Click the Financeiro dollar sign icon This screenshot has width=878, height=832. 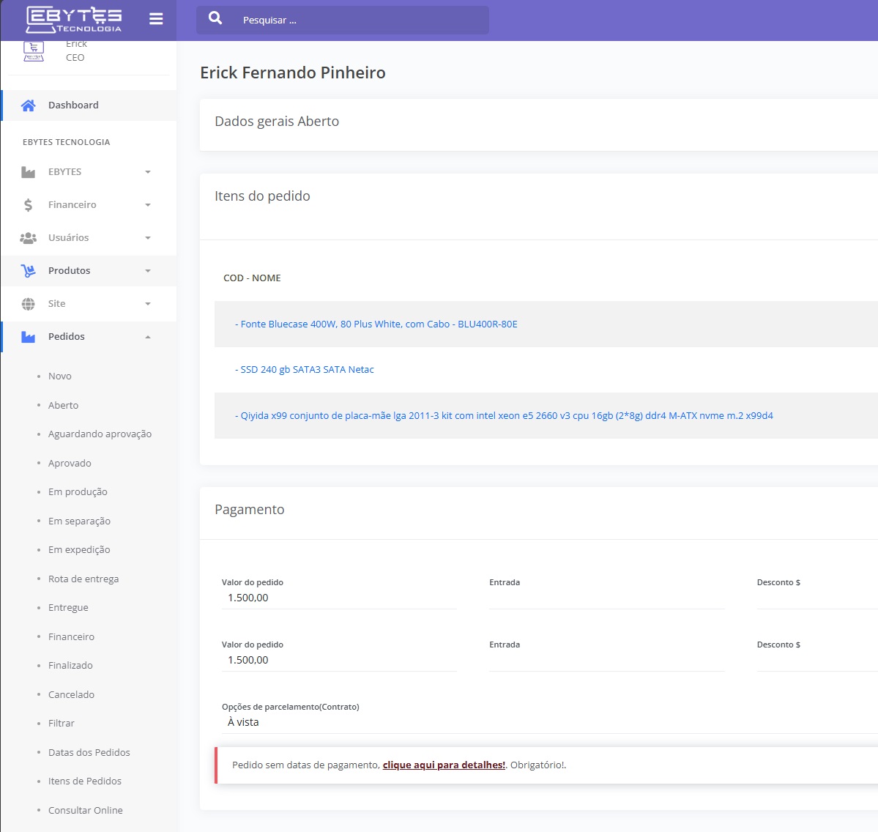28,205
